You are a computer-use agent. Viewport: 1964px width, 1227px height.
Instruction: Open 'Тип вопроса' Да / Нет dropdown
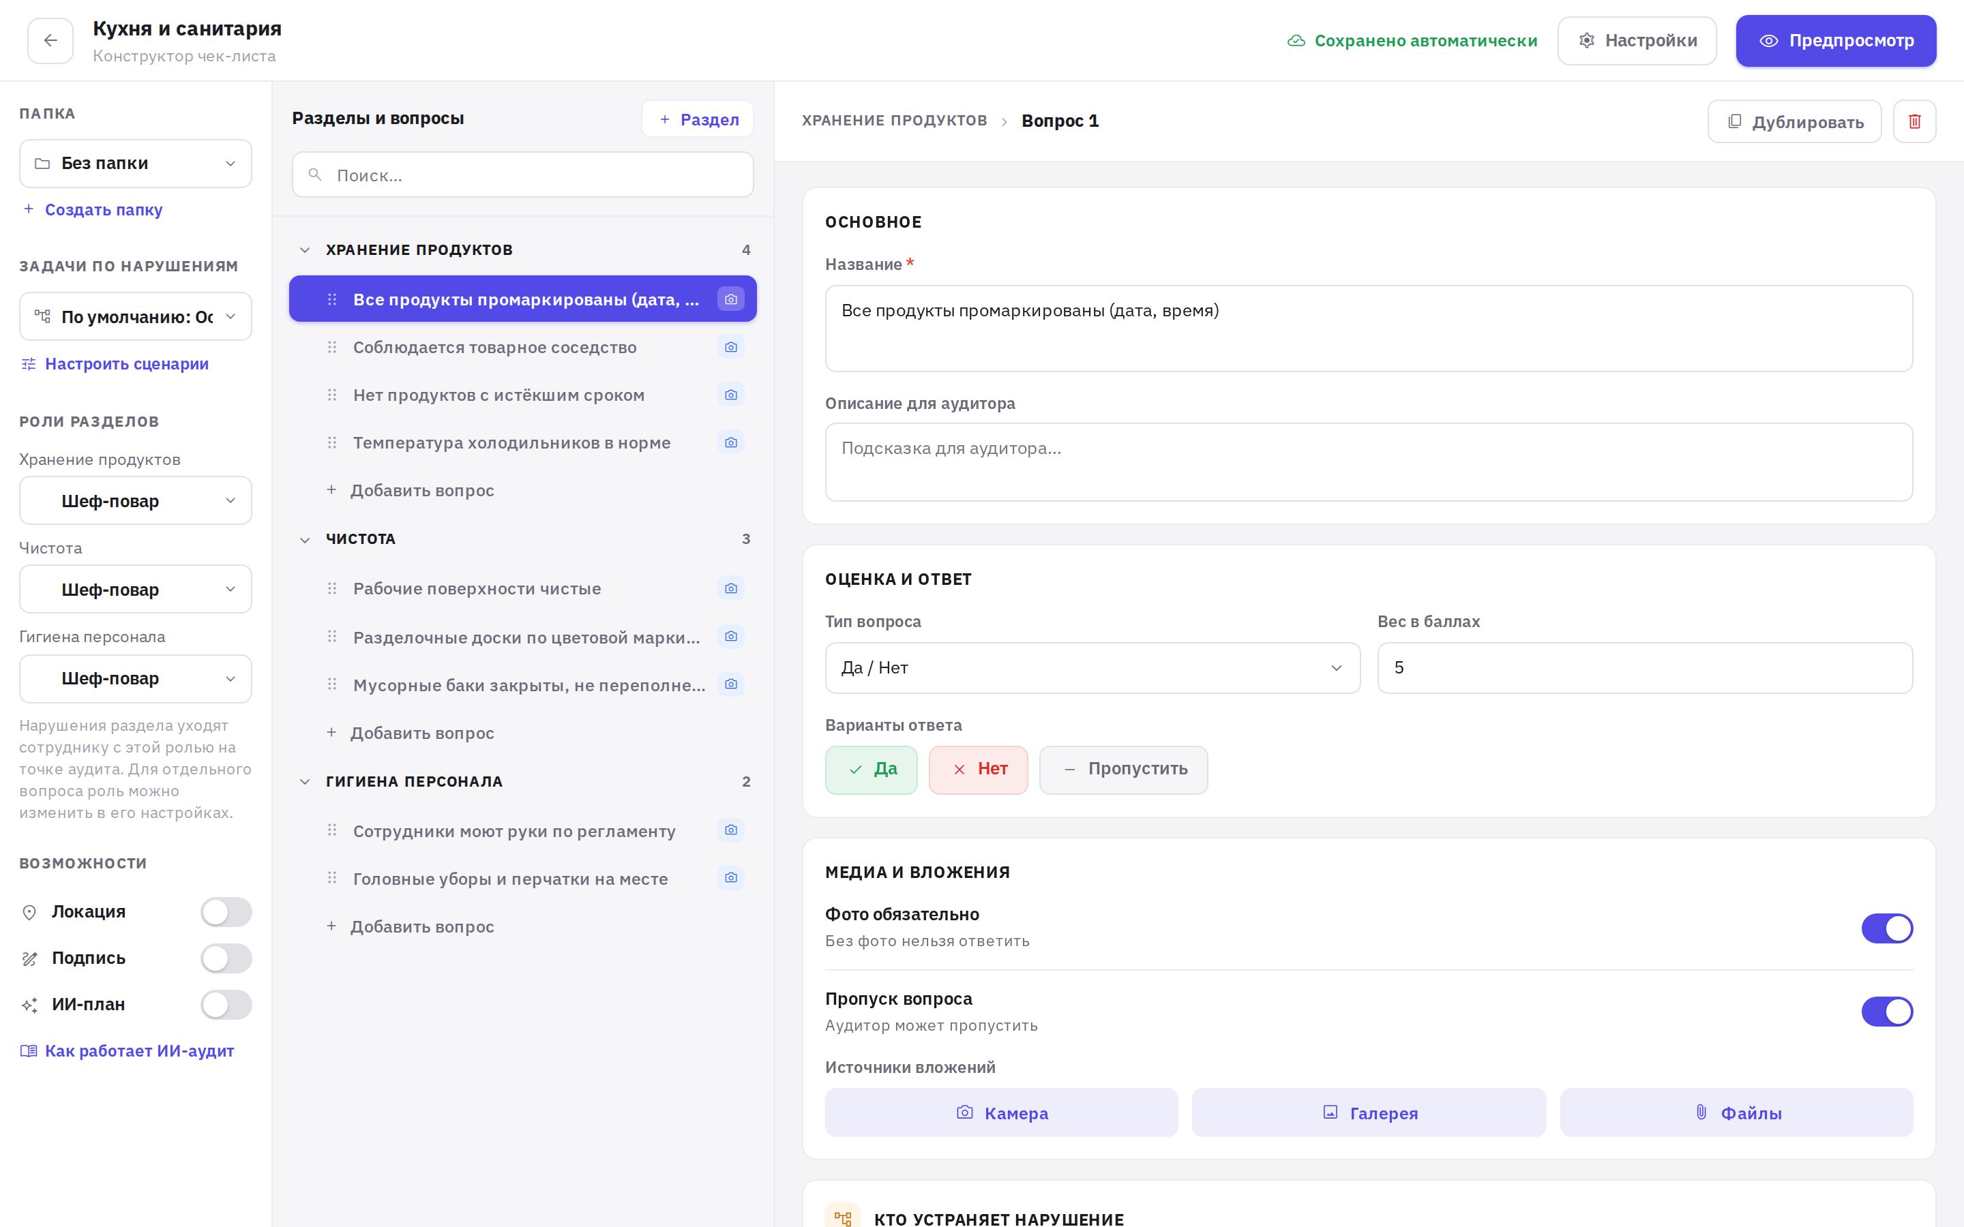coord(1092,668)
